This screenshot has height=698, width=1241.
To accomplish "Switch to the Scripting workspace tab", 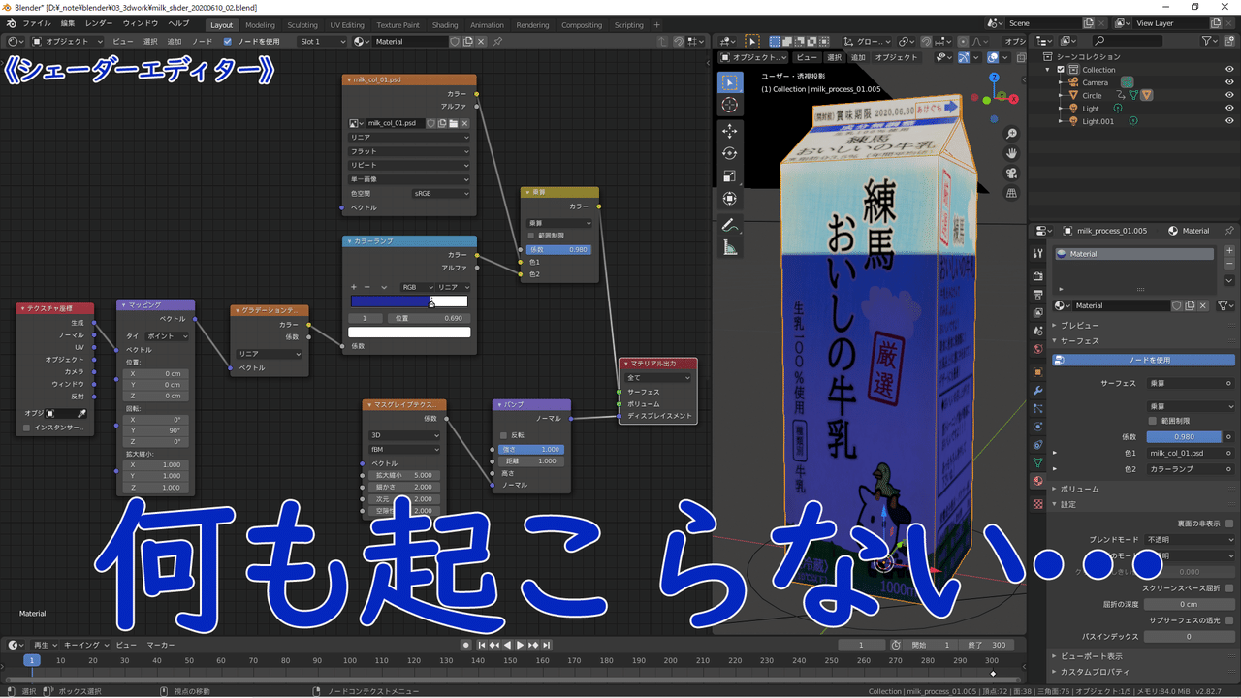I will point(628,24).
